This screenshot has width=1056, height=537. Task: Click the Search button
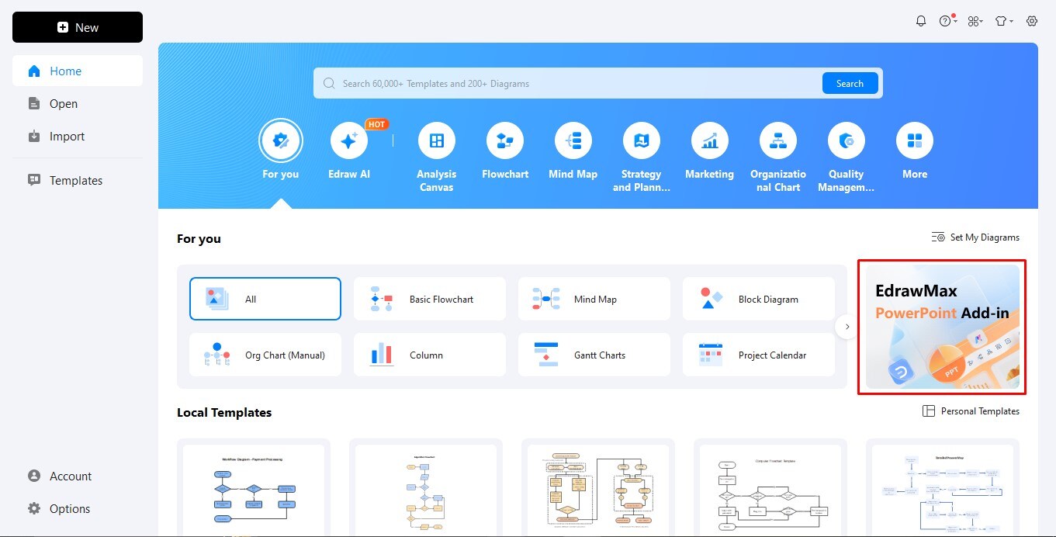coord(850,83)
